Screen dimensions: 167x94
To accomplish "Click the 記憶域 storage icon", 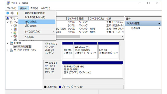I will (x=11, y=43).
